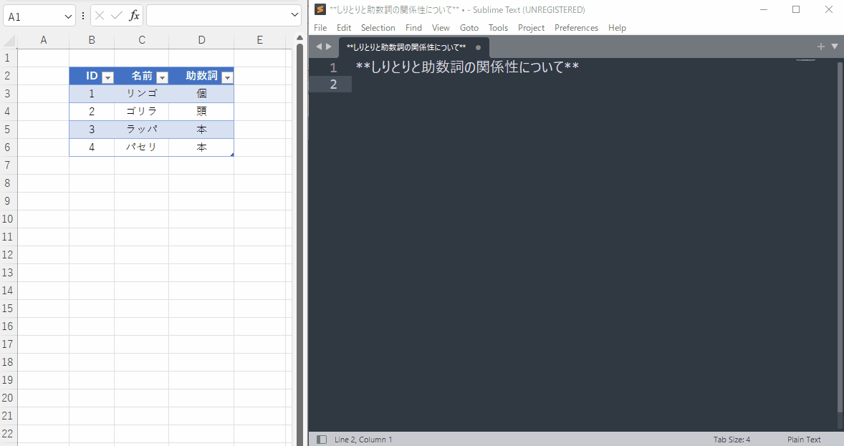
Task: Select the しりとりと助数詞の関係性について tab
Action: pos(408,46)
